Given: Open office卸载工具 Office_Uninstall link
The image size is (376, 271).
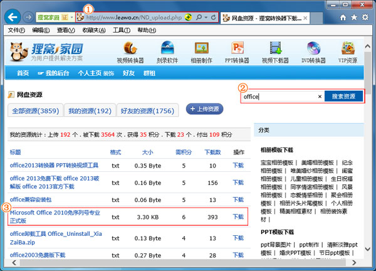Looking at the screenshot, I should pyautogui.click(x=56, y=238).
